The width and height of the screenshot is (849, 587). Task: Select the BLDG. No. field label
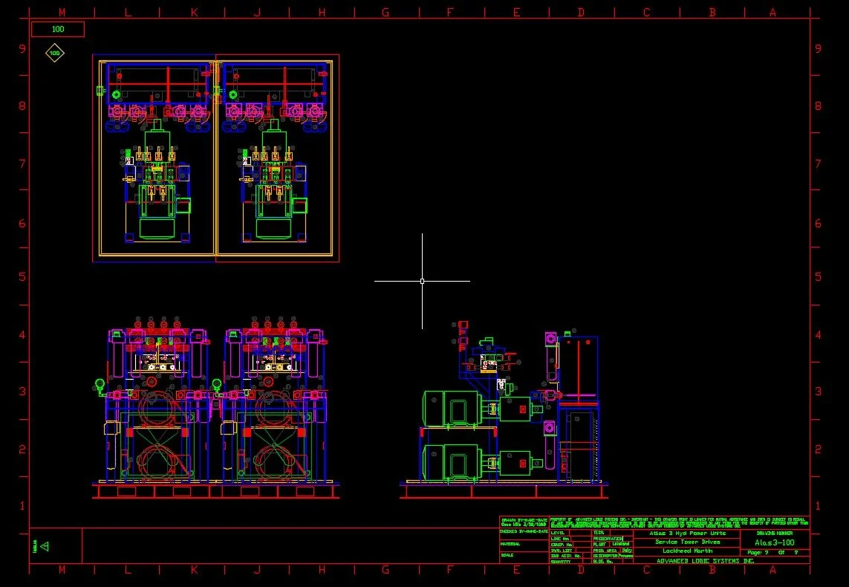coord(603,562)
